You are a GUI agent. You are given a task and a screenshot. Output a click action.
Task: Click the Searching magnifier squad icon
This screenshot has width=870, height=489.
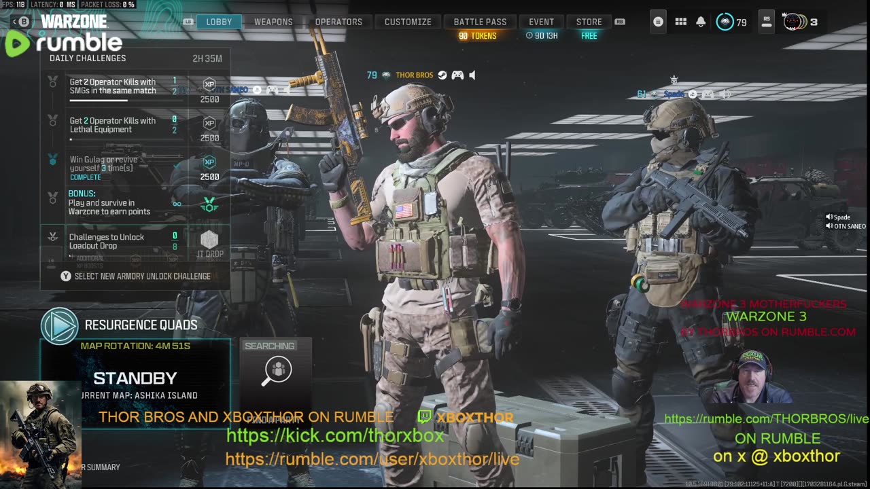pos(277,370)
